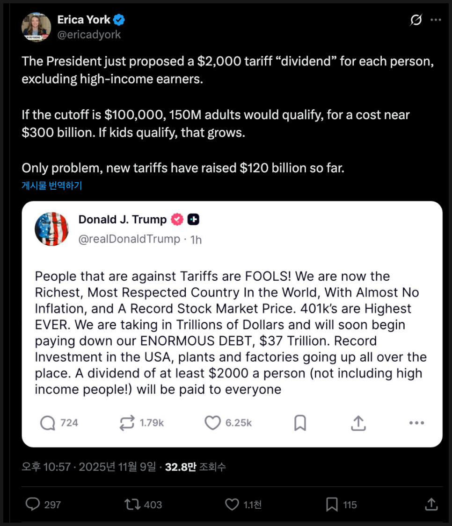
Task: Reply to Erica York's post
Action: tap(33, 504)
